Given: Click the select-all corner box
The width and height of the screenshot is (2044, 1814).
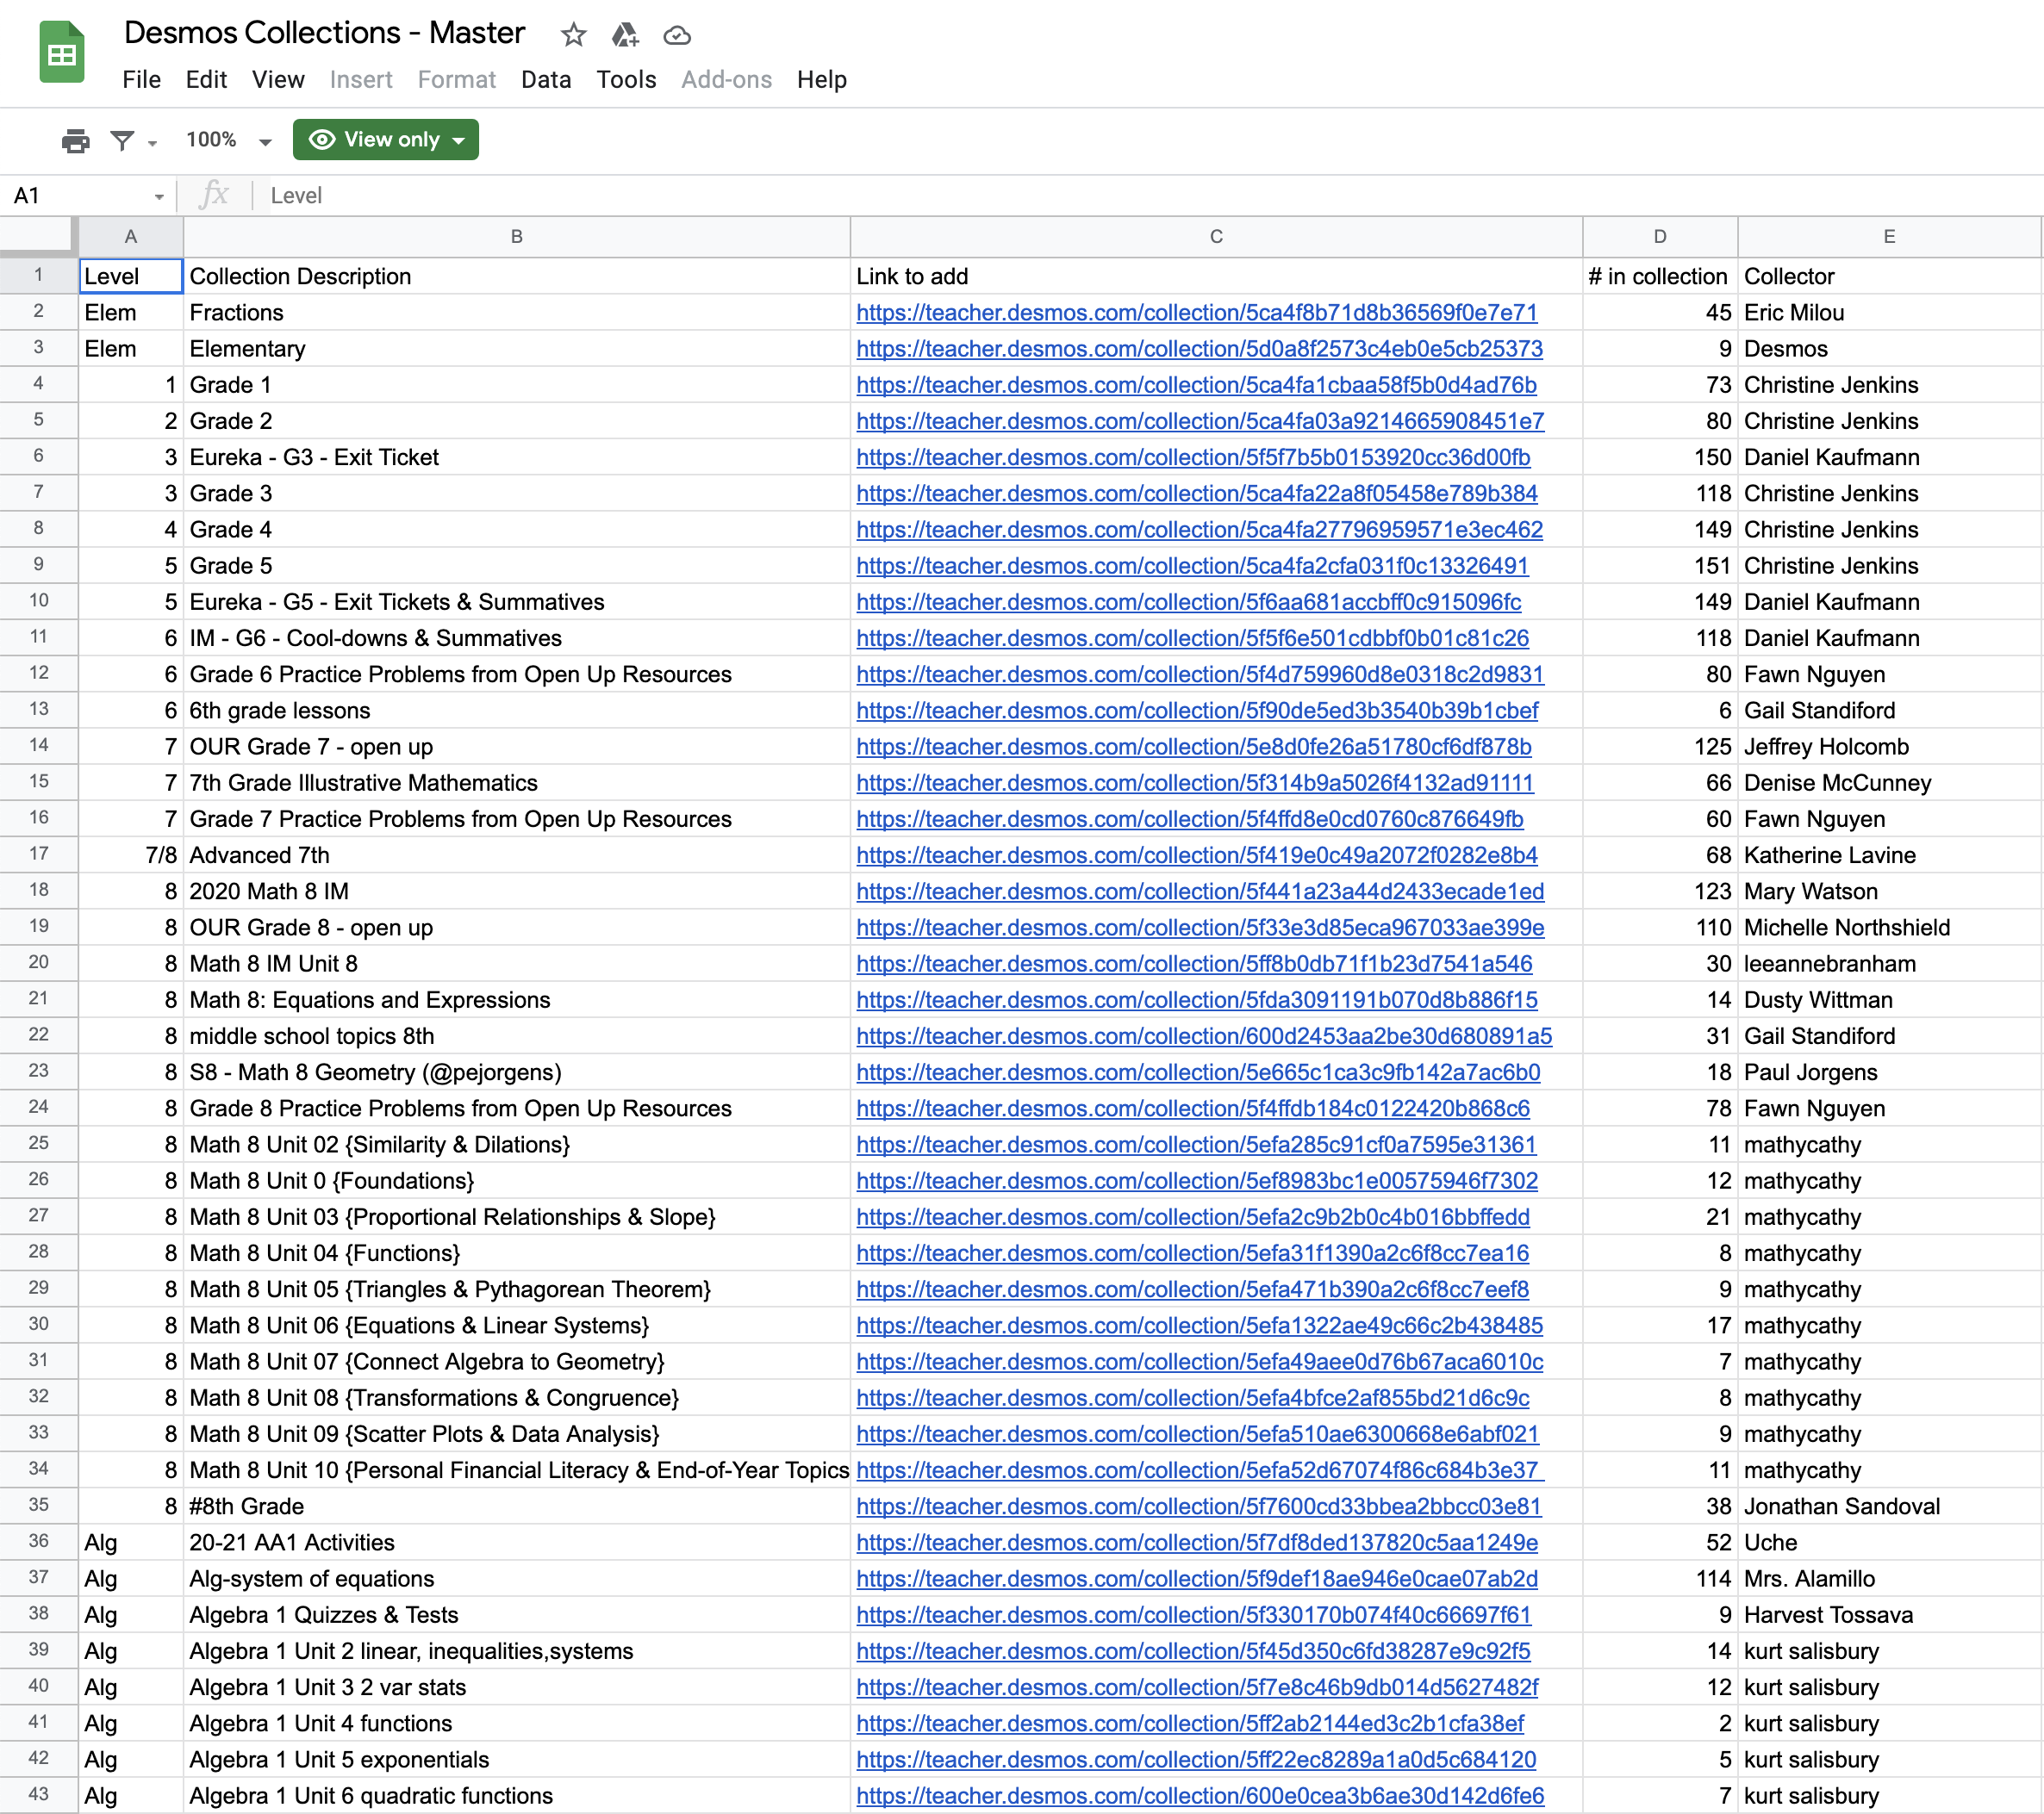Looking at the screenshot, I should (x=38, y=237).
